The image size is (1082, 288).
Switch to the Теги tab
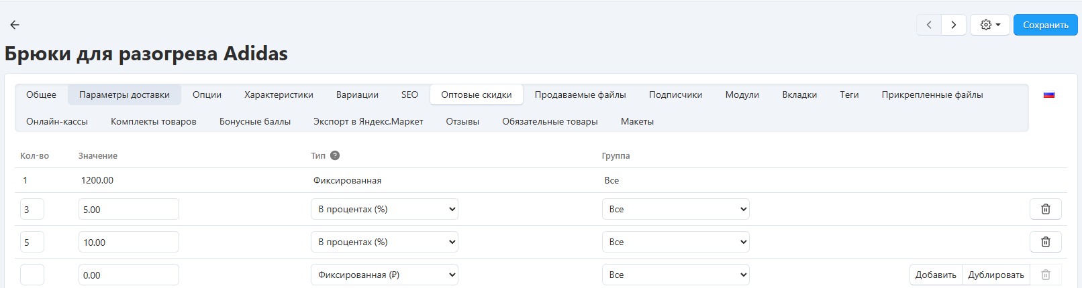point(849,94)
